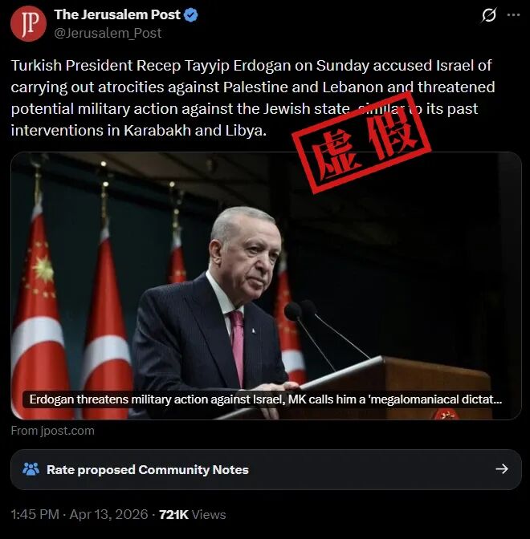This screenshot has height=539, width=530.
Task: Click the Community Notes people icon
Action: (31, 469)
